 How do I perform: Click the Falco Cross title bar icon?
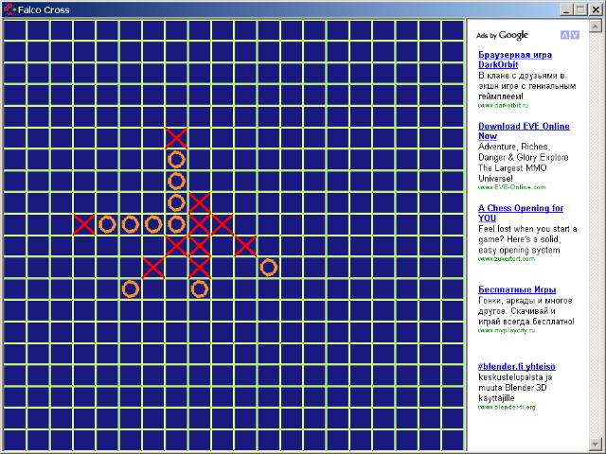9,9
